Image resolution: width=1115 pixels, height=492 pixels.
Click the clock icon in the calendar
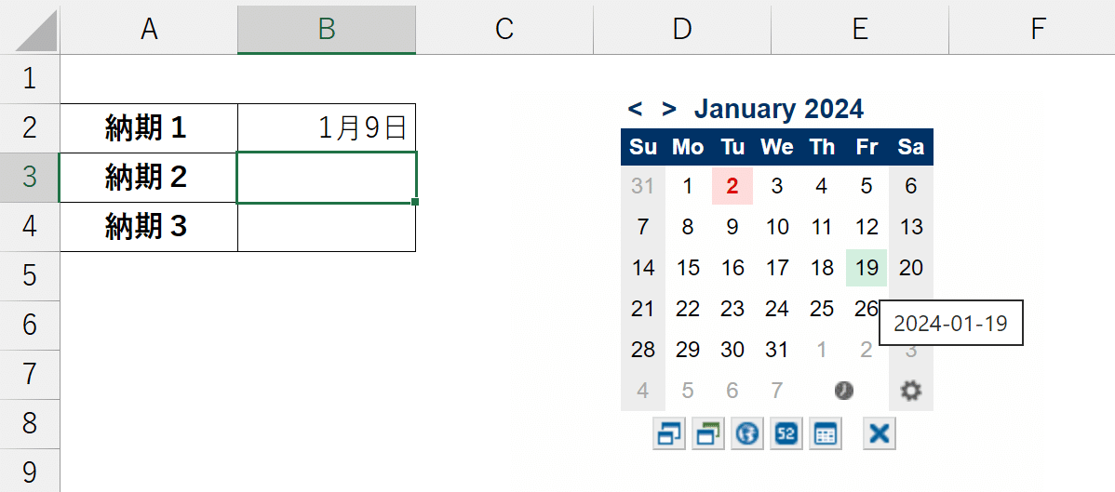[x=844, y=391]
